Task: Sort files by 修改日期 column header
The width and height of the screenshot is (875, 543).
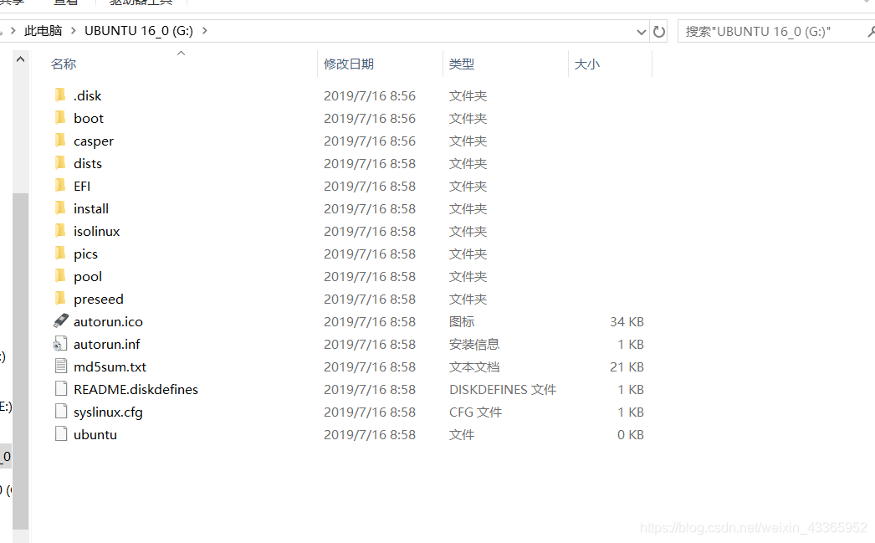Action: tap(349, 64)
